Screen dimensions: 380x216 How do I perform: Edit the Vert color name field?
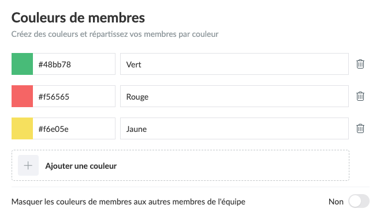(x=234, y=64)
